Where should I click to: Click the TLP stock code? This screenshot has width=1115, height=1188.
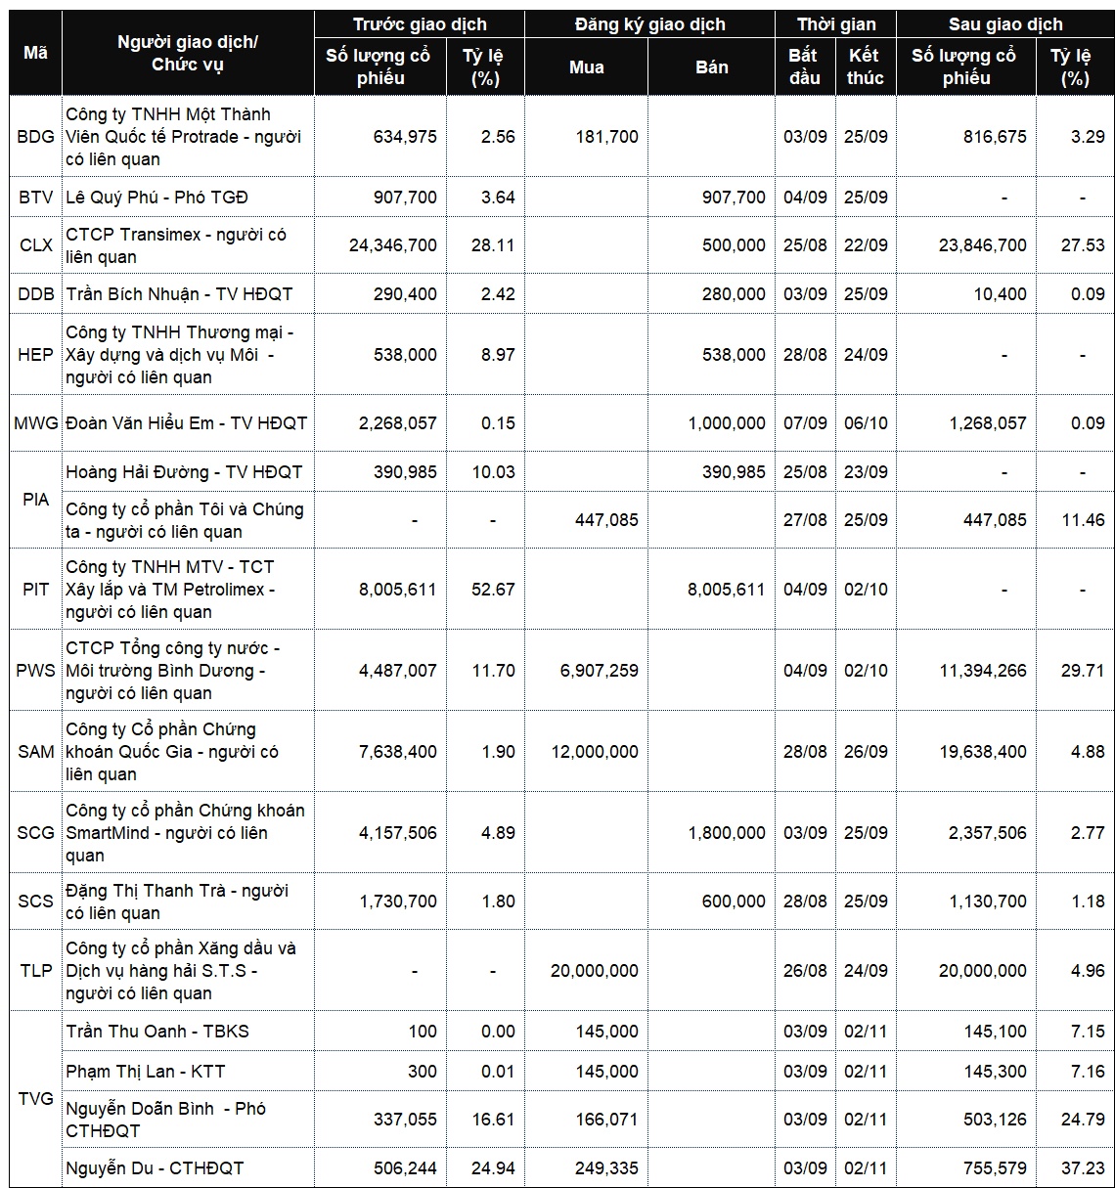point(36,971)
